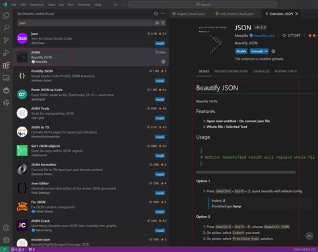
Task: Open the File menu
Action: 13,5
